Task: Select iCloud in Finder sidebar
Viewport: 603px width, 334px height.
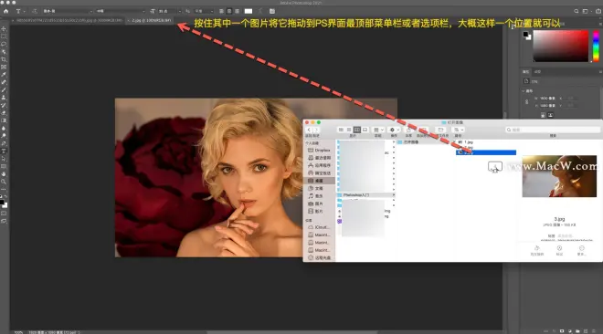Action: point(319,227)
